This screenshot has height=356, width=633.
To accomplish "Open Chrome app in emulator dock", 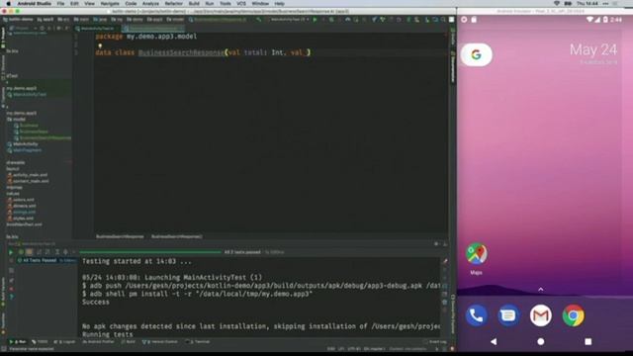I will pos(574,315).
